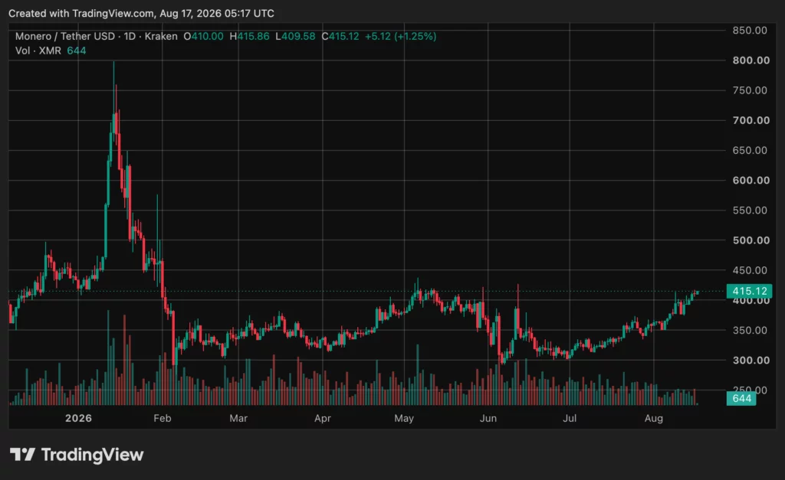Click the current price tag 415.12
This screenshot has height=480, width=785.
click(x=749, y=291)
